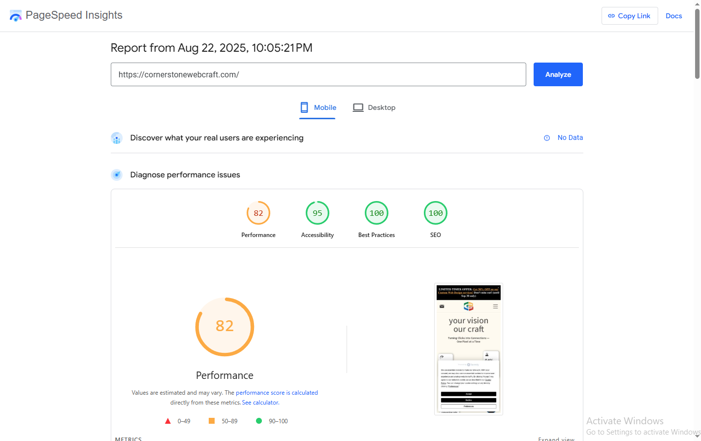Open the PageSpeed Insights home title
The height and width of the screenshot is (441, 701).
coord(74,15)
